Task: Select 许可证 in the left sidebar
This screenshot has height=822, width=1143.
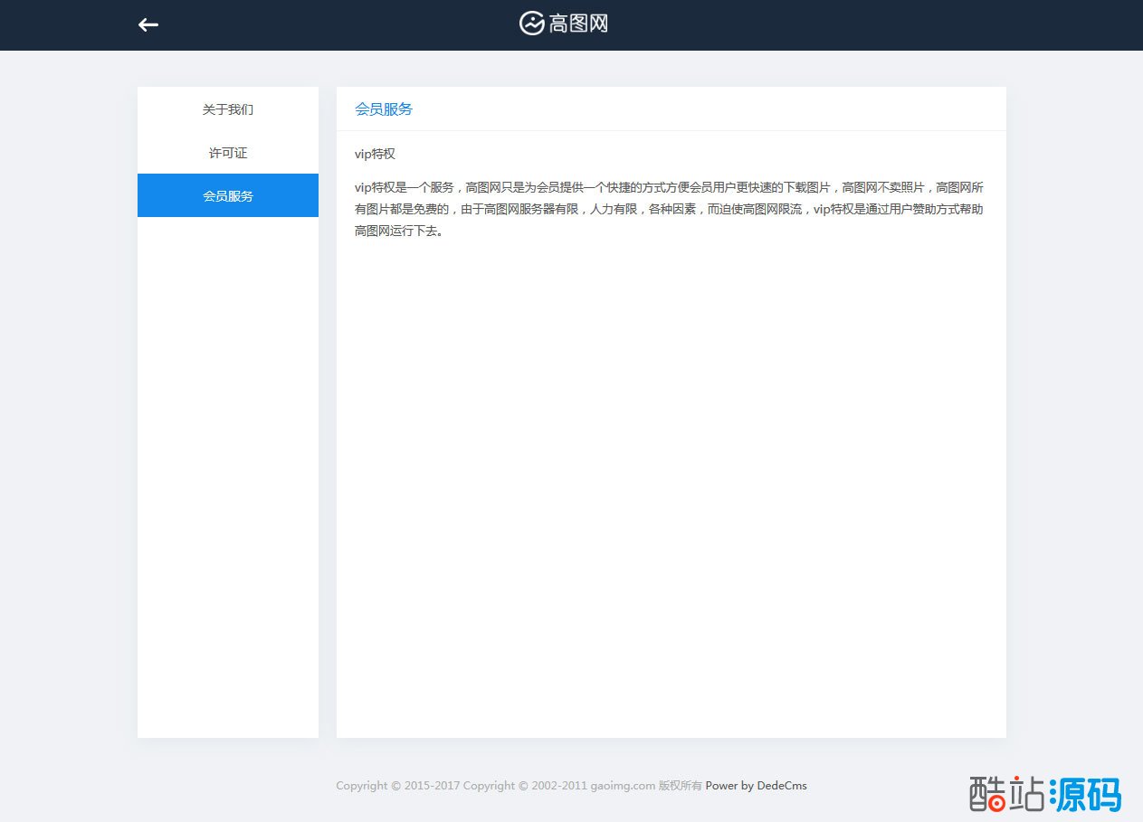Action: coord(228,153)
